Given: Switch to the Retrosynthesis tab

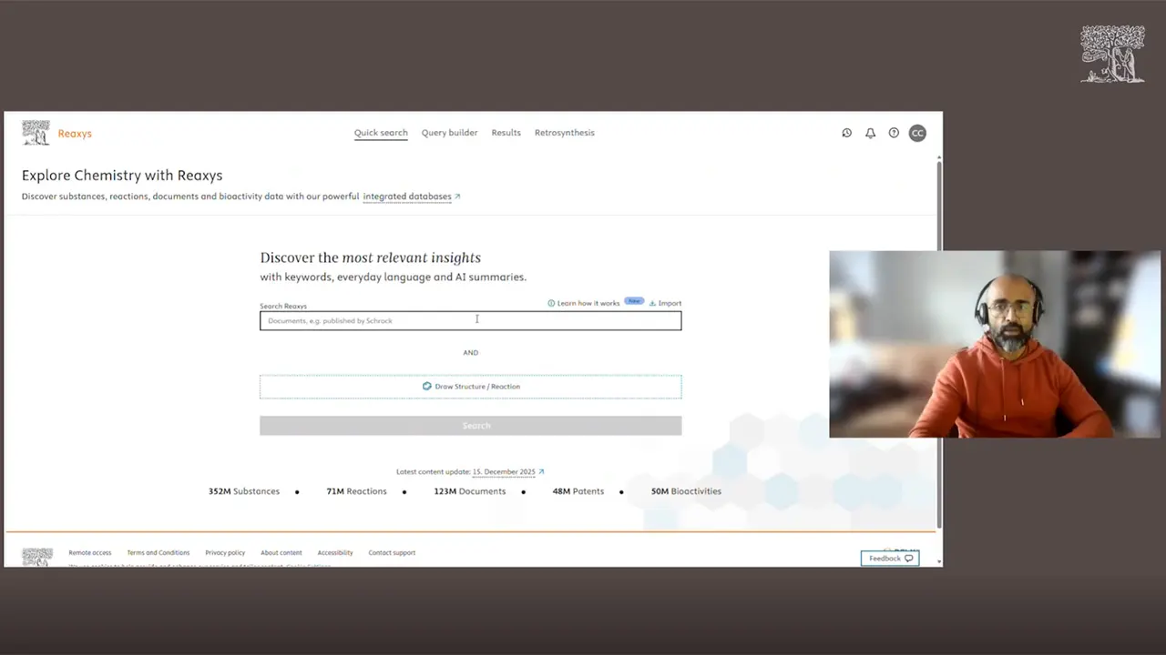Looking at the screenshot, I should coord(564,133).
